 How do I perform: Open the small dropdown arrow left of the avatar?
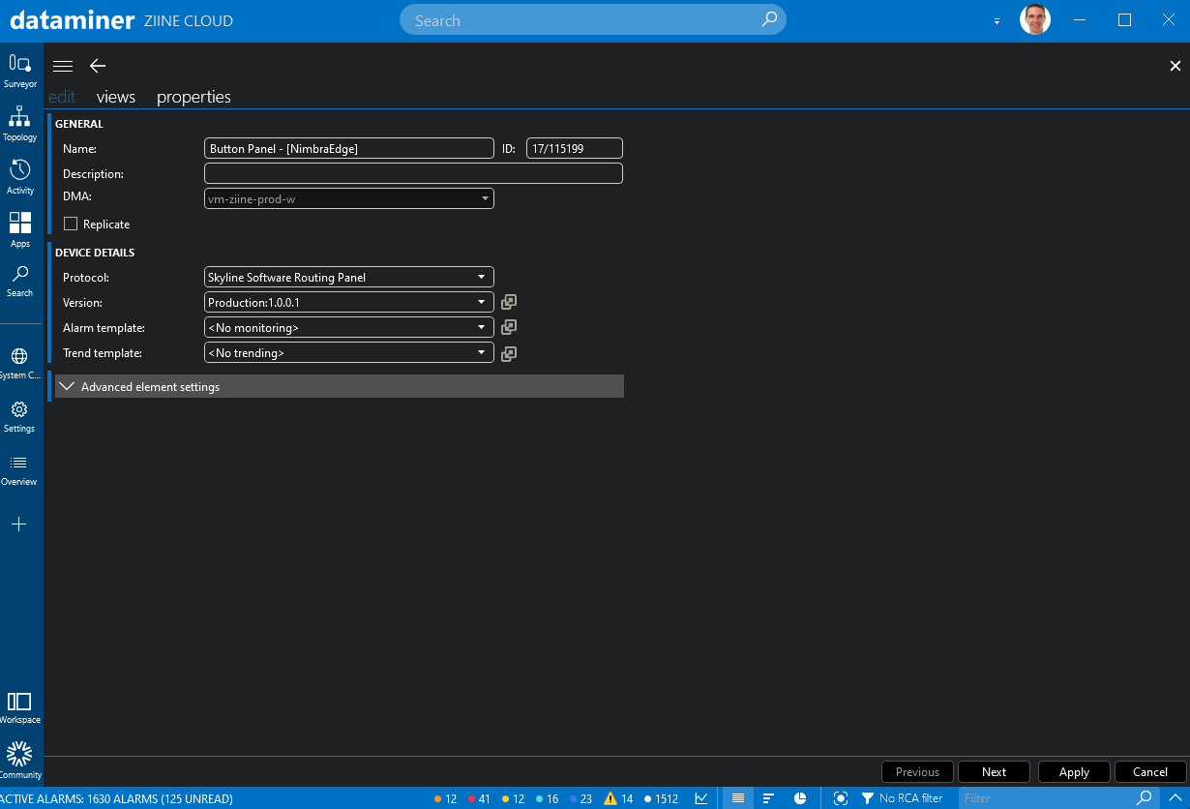[x=997, y=21]
